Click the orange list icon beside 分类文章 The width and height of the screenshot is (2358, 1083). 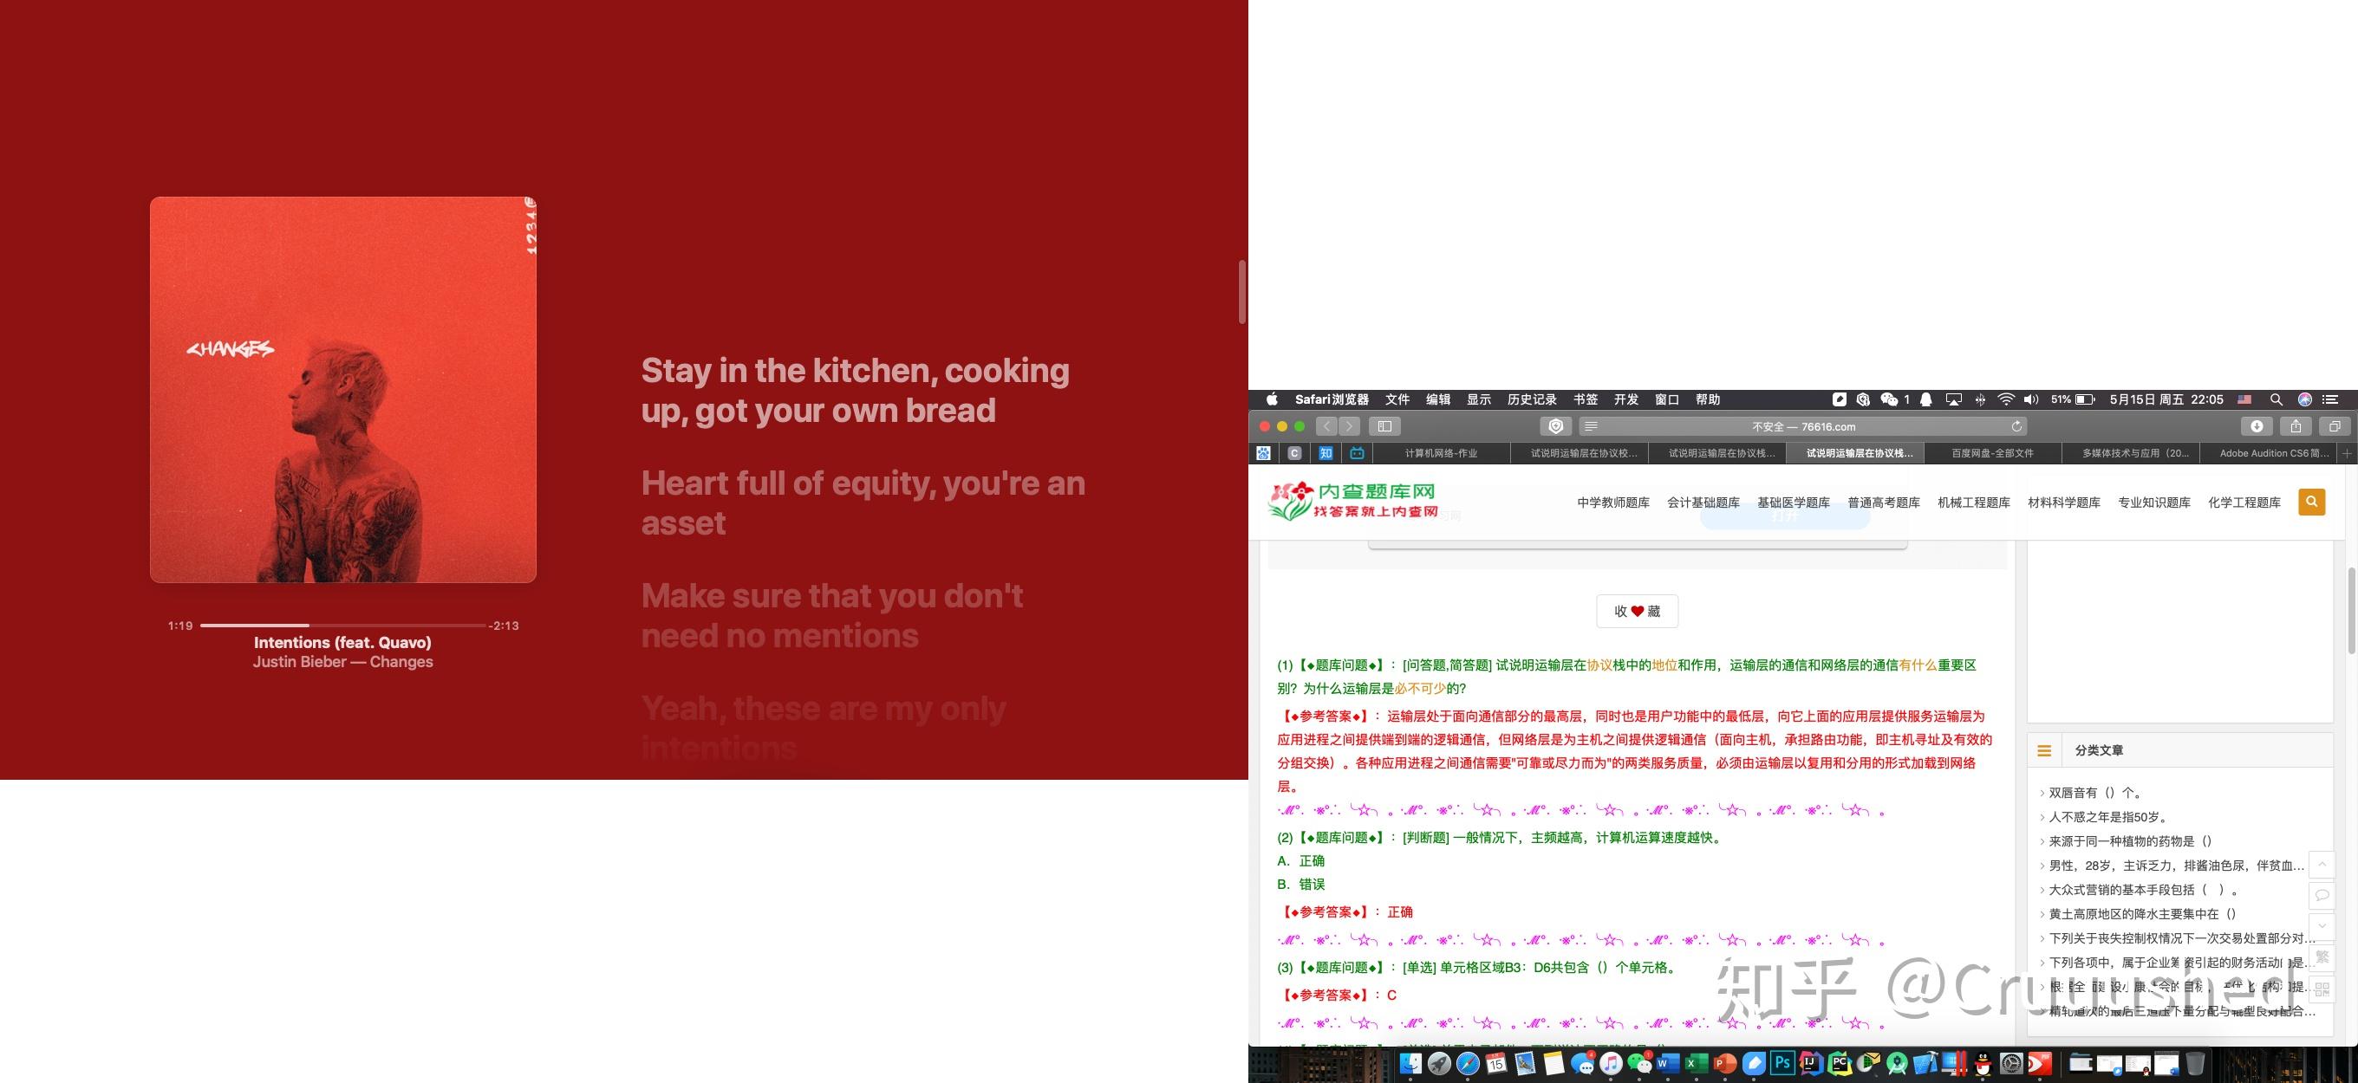[2044, 750]
